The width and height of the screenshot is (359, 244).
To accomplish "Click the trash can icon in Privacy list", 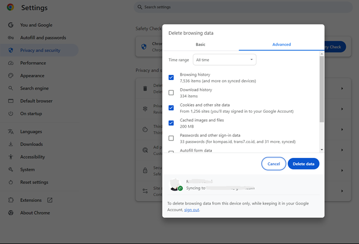I will pos(145,88).
